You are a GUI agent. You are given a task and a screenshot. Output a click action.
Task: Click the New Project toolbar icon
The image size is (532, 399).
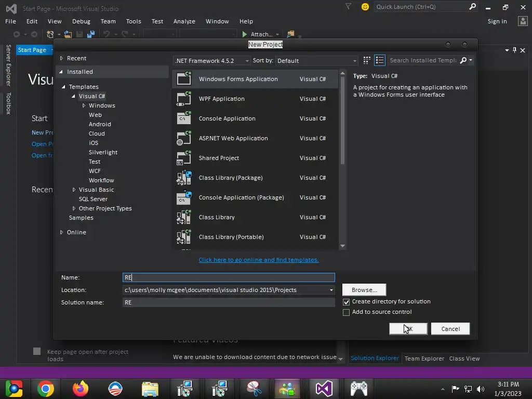click(x=50, y=34)
